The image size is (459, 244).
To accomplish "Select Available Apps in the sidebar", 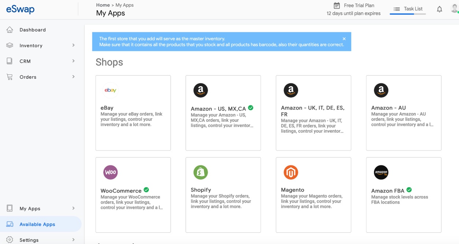I will pos(37,224).
